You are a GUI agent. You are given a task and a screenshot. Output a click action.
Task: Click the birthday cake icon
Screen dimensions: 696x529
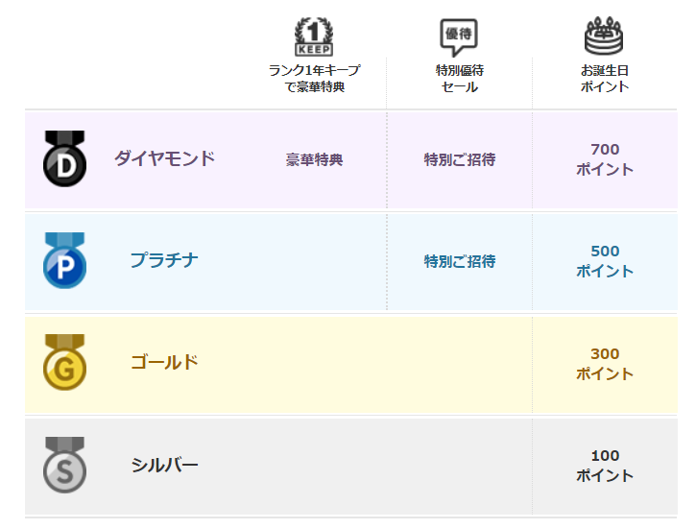point(603,36)
